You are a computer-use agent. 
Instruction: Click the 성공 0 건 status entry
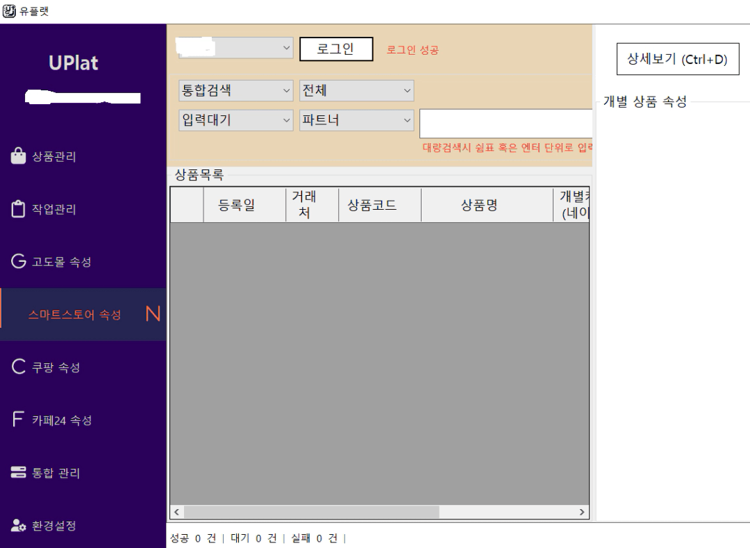[x=193, y=538]
